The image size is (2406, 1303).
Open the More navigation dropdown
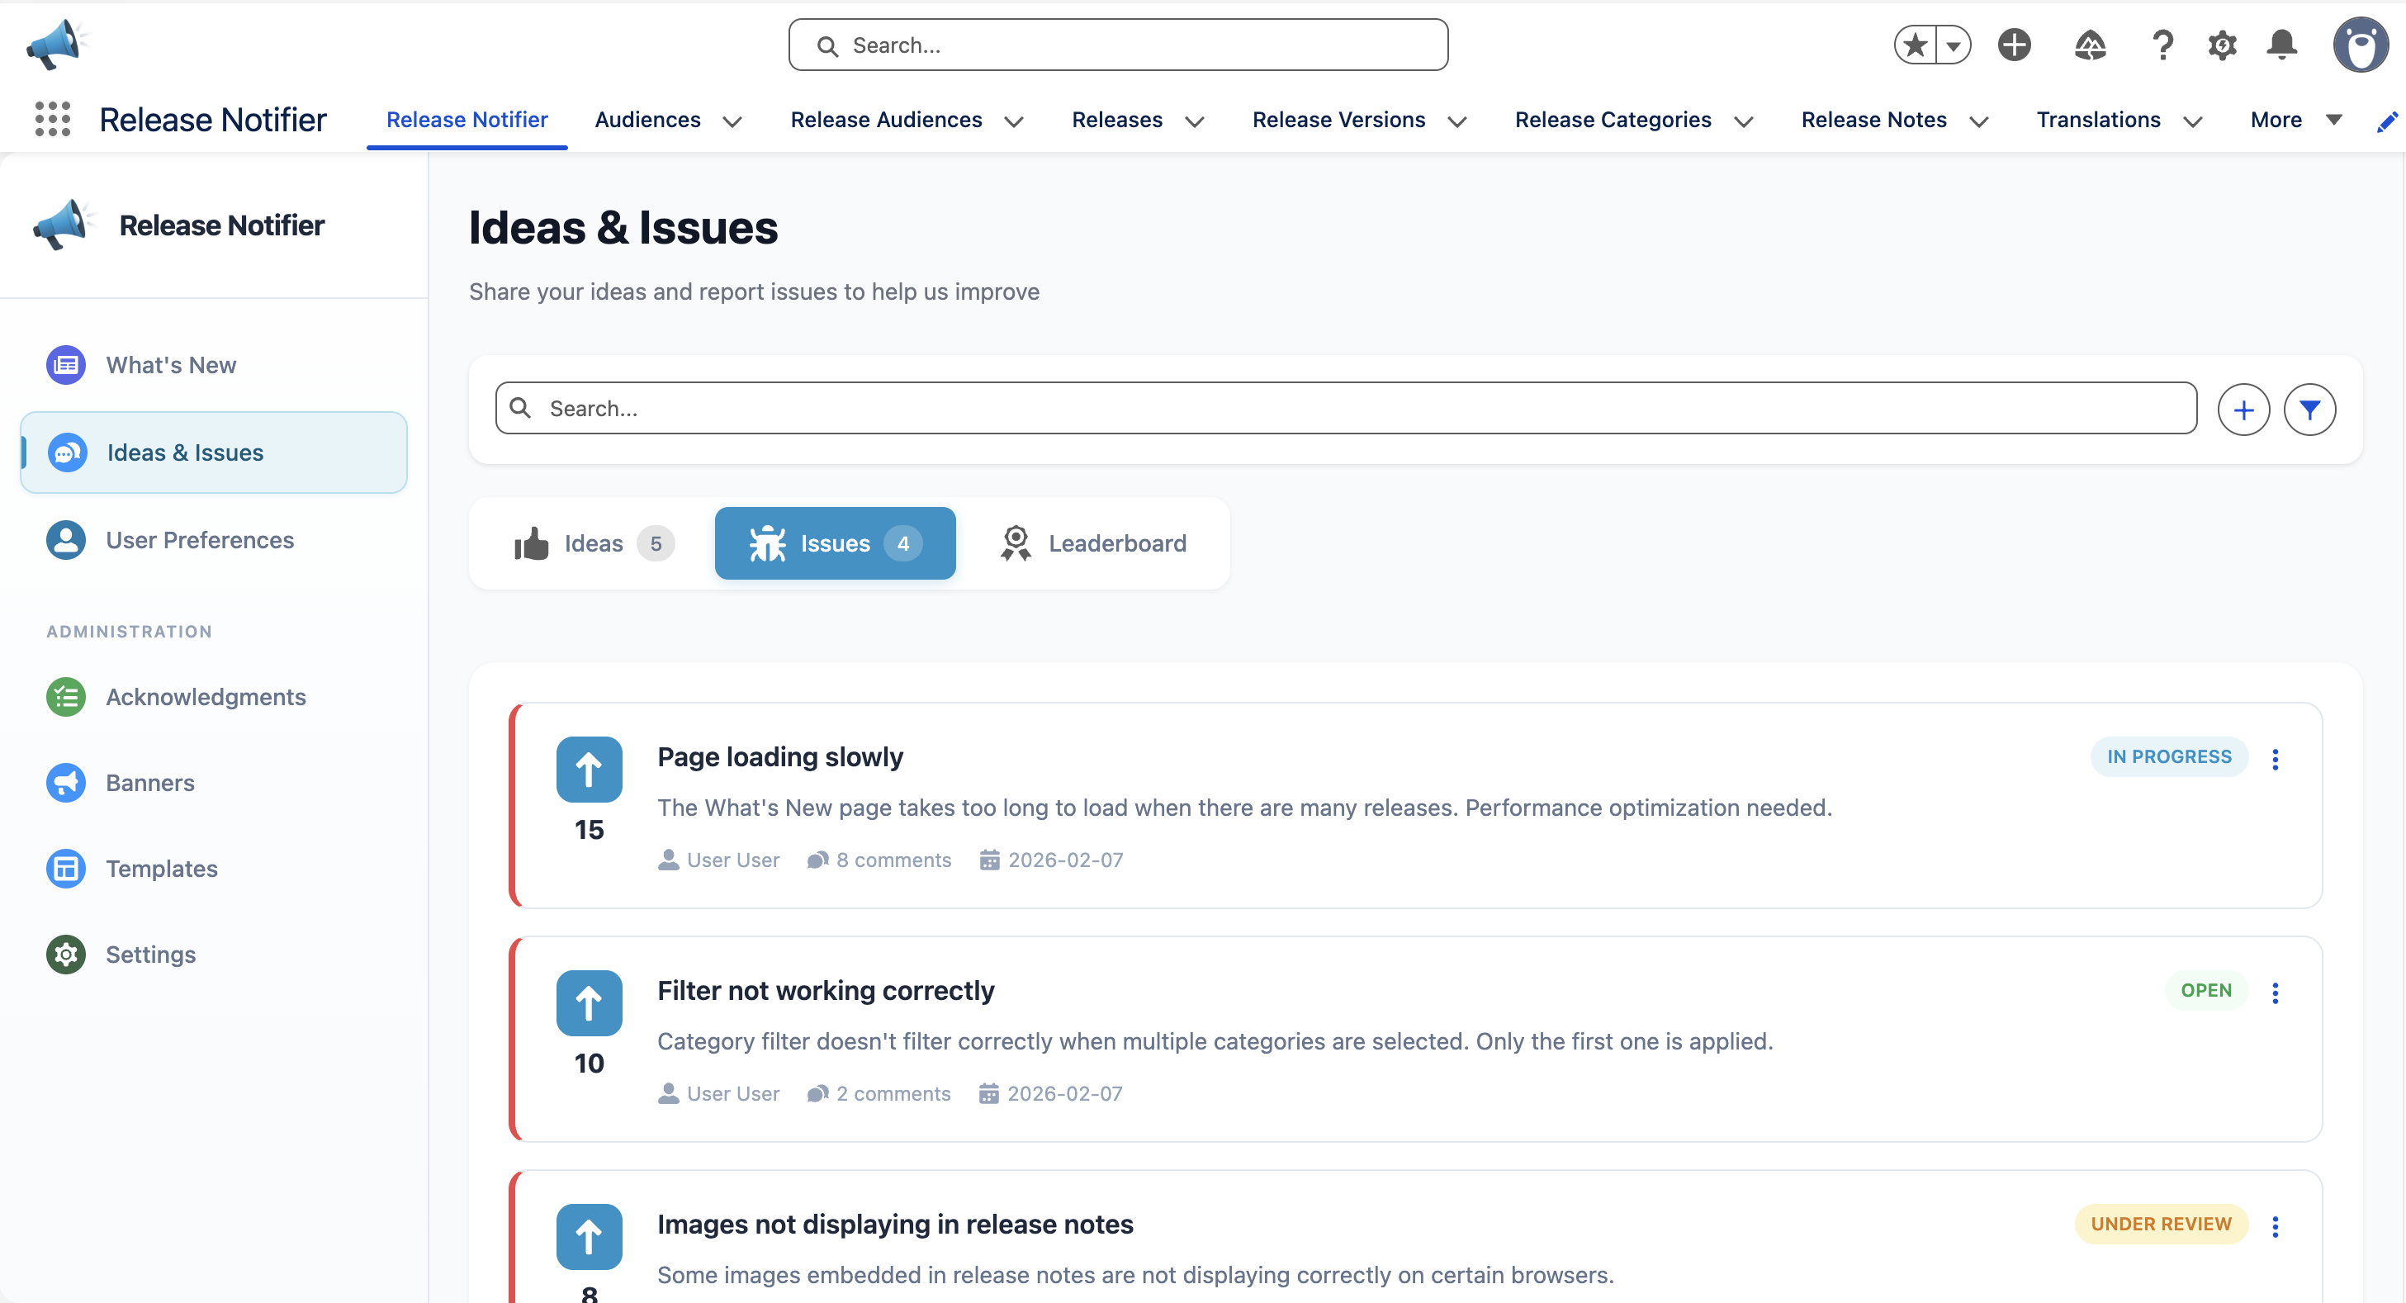point(2296,120)
